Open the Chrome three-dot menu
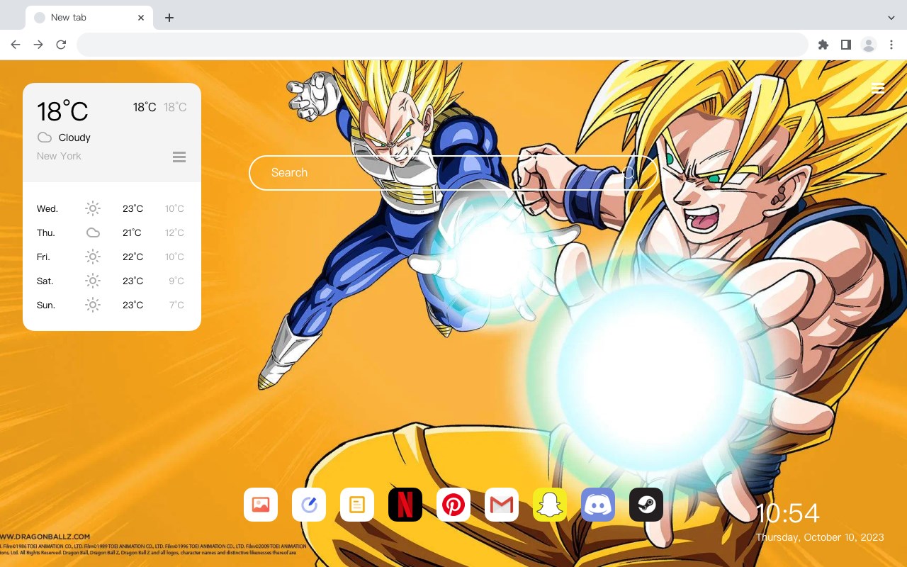The width and height of the screenshot is (907, 567). coord(891,45)
